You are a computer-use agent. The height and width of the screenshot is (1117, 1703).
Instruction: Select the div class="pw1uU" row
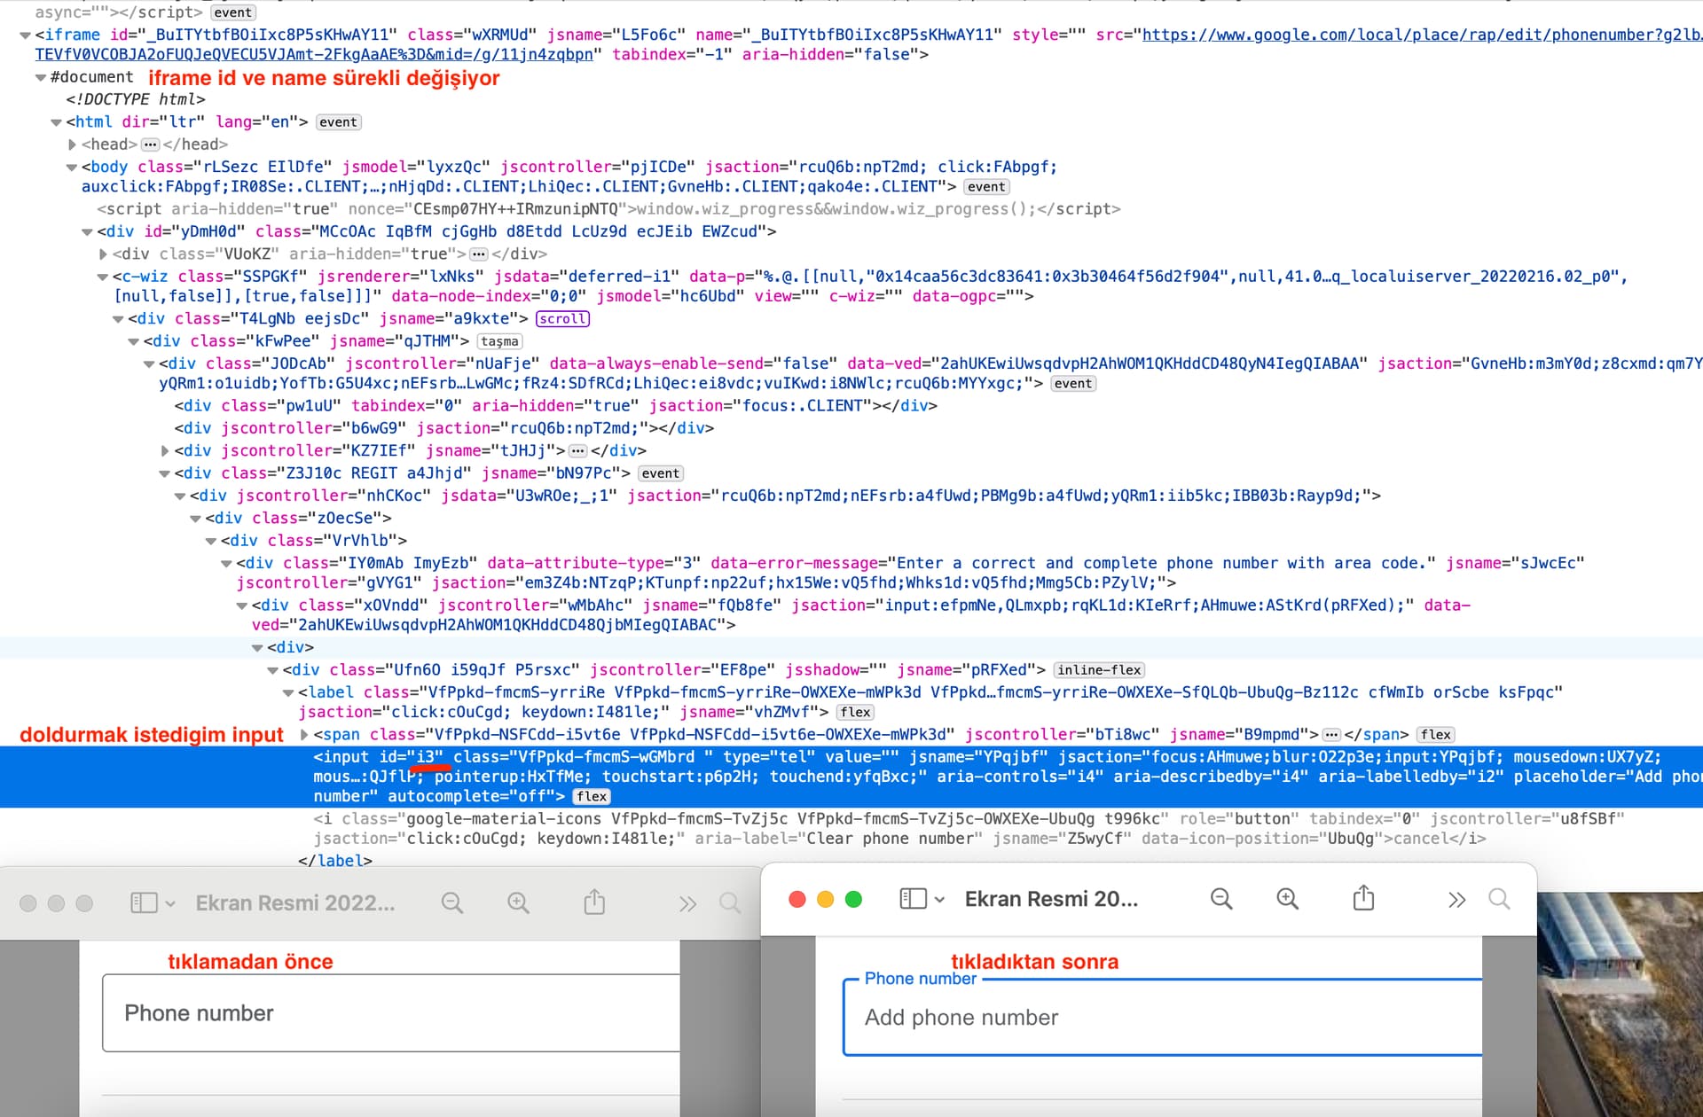tap(555, 406)
